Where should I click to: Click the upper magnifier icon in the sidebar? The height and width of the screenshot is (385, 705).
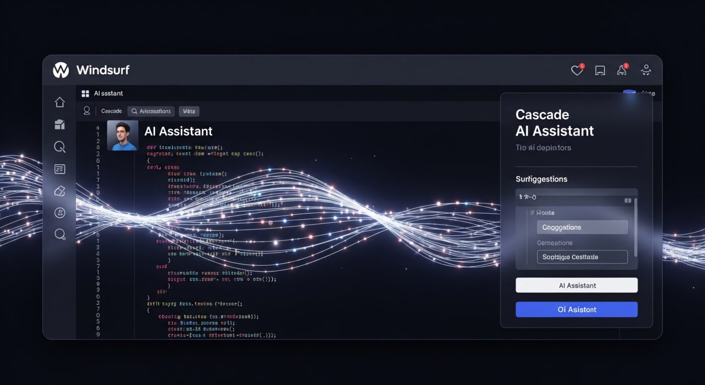60,147
